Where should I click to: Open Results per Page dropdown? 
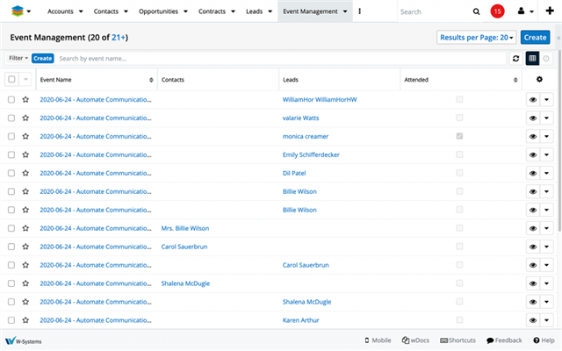click(x=476, y=37)
